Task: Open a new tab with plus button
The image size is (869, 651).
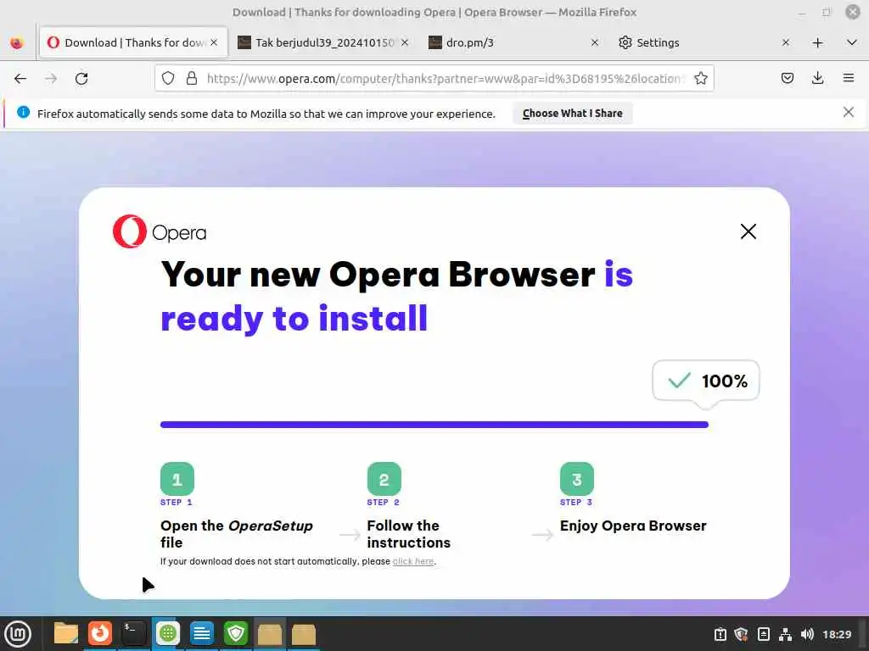Action: click(x=817, y=42)
